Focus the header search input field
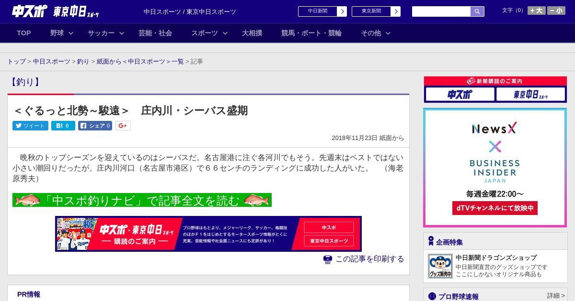575x301 pixels. [441, 11]
